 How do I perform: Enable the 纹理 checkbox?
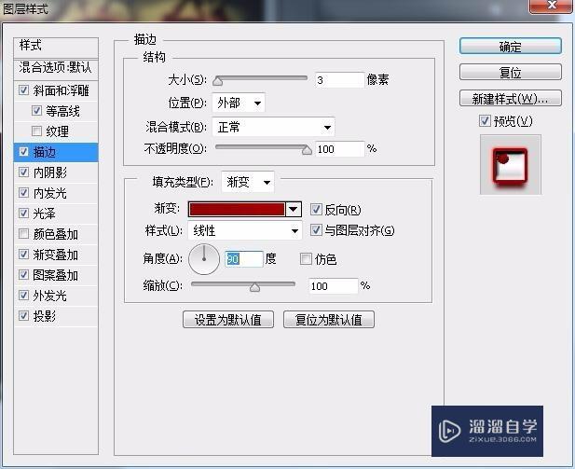[36, 131]
